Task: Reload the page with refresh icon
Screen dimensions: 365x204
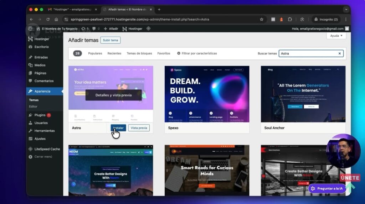Action: pyautogui.click(x=48, y=19)
